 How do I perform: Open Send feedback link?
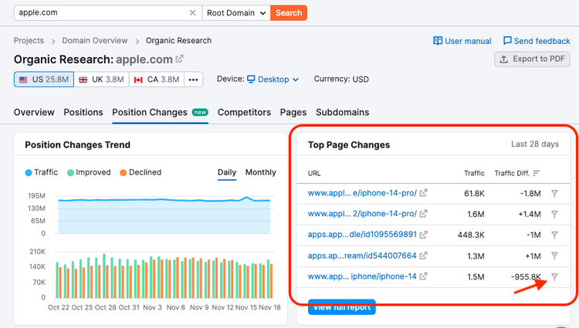tap(537, 41)
